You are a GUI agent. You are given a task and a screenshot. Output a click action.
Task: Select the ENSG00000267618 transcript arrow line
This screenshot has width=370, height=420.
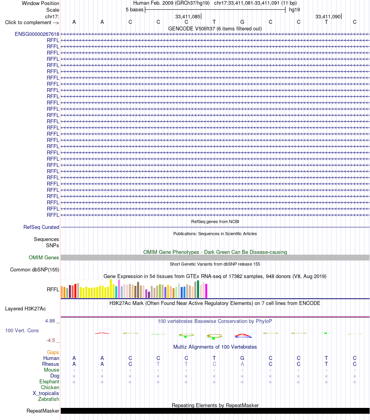pyautogui.click(x=215, y=34)
